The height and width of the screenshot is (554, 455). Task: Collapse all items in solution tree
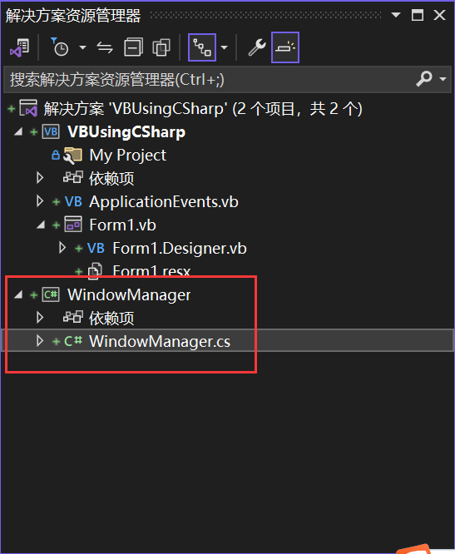coord(134,47)
